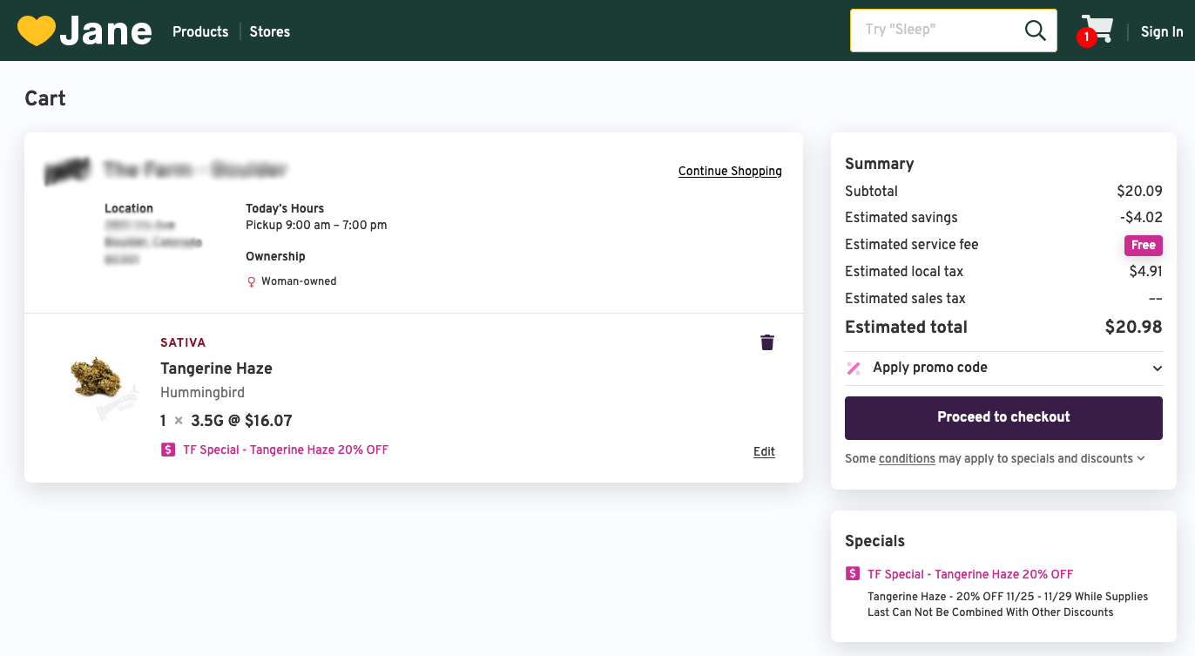1195x656 pixels.
Task: Click the Estimated local tax $4.91 amount
Action: [x=1146, y=272]
